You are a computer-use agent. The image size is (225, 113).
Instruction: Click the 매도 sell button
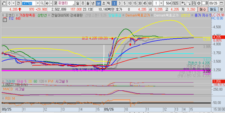[x=213, y=10]
